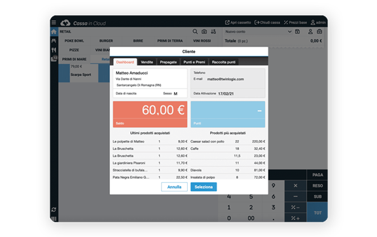This screenshot has height=237, width=377.
Task: Click the search magnifier icon
Action: click(195, 31)
